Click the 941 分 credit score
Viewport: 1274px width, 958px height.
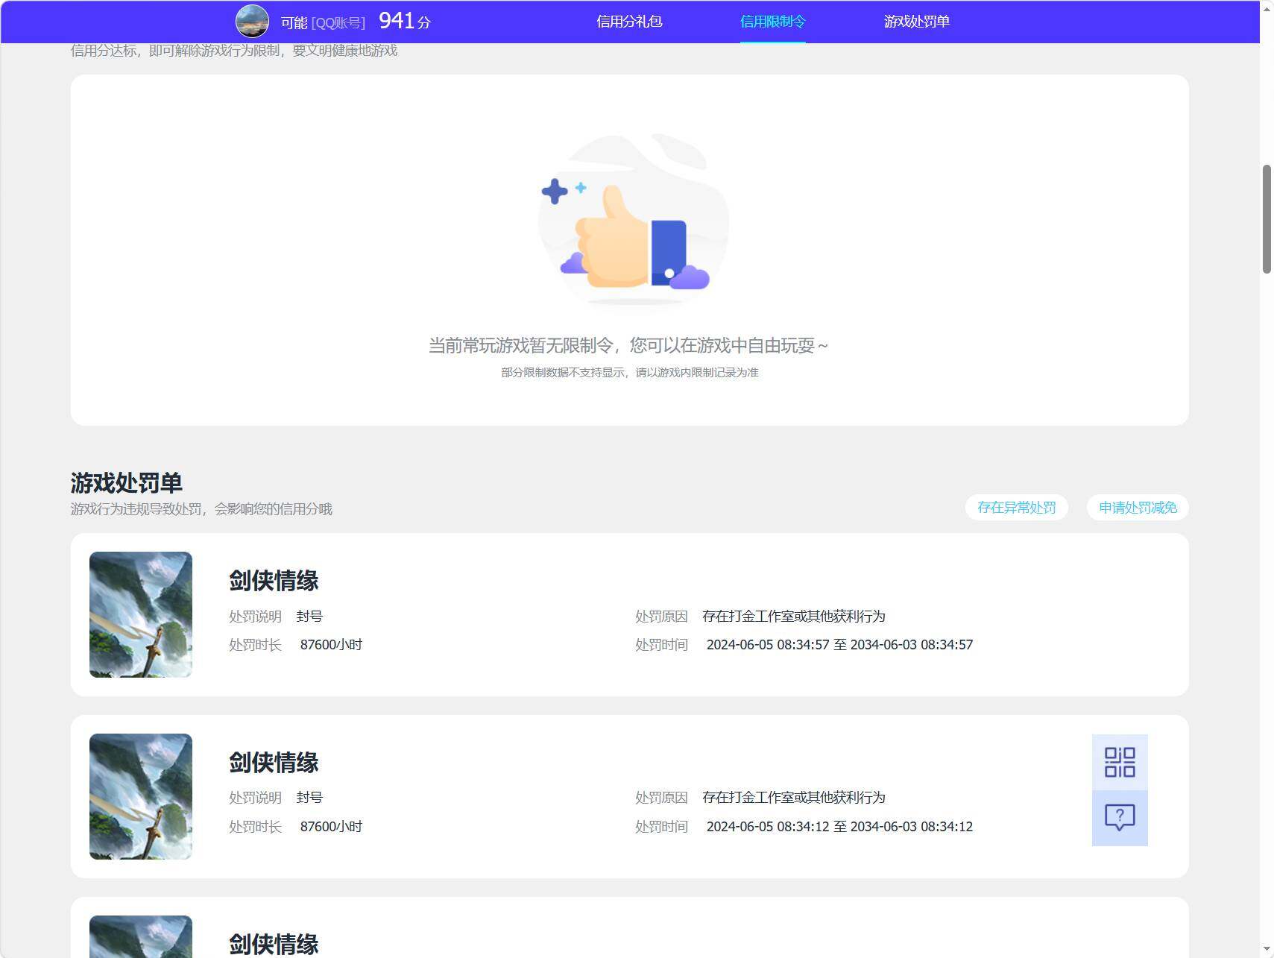405,21
